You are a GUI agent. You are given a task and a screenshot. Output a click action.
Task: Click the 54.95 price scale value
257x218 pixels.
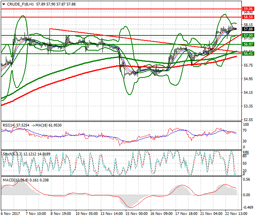(x=248, y=79)
